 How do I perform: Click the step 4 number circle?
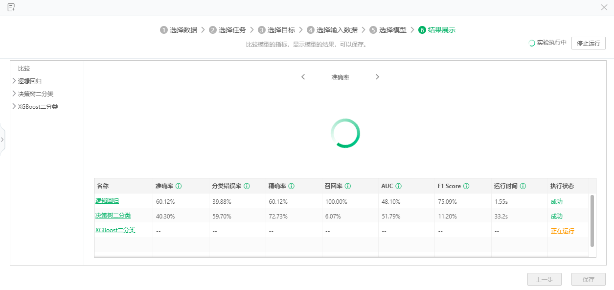(311, 30)
